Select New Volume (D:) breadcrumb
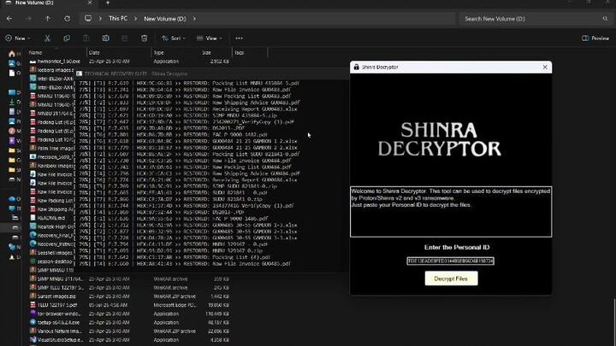Image resolution: width=616 pixels, height=346 pixels. tap(164, 19)
